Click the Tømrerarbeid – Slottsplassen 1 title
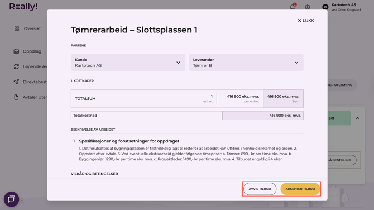The width and height of the screenshot is (374, 210). coord(134,30)
